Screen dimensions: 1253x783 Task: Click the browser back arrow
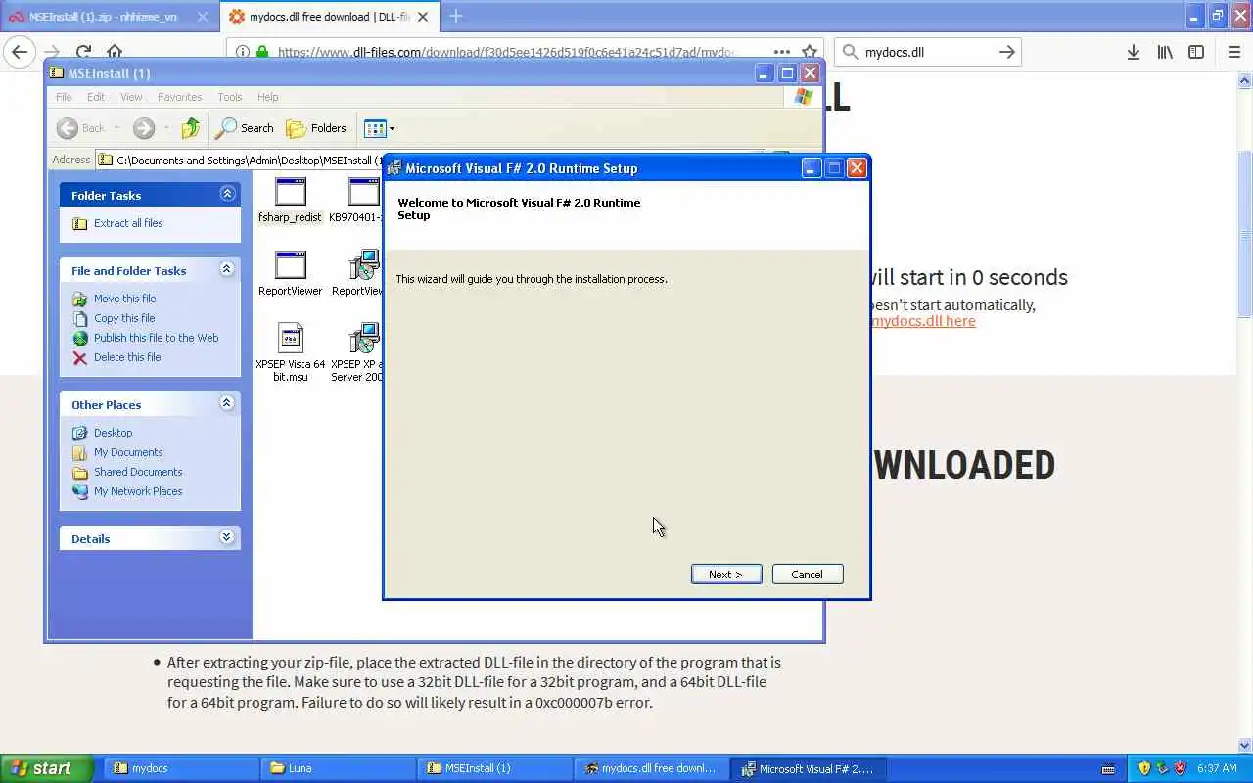(x=20, y=52)
